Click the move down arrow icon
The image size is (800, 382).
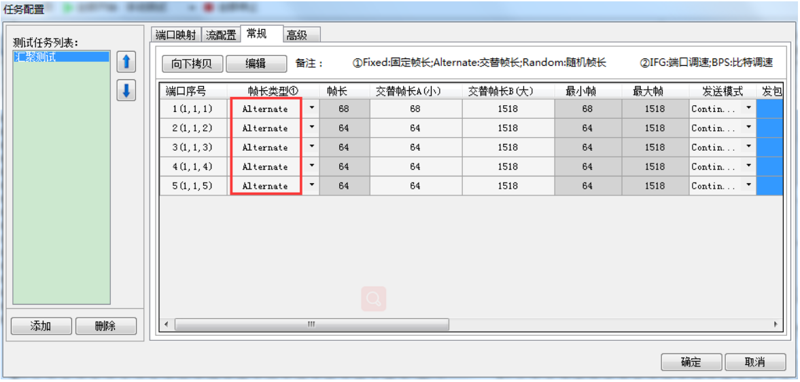[x=126, y=90]
